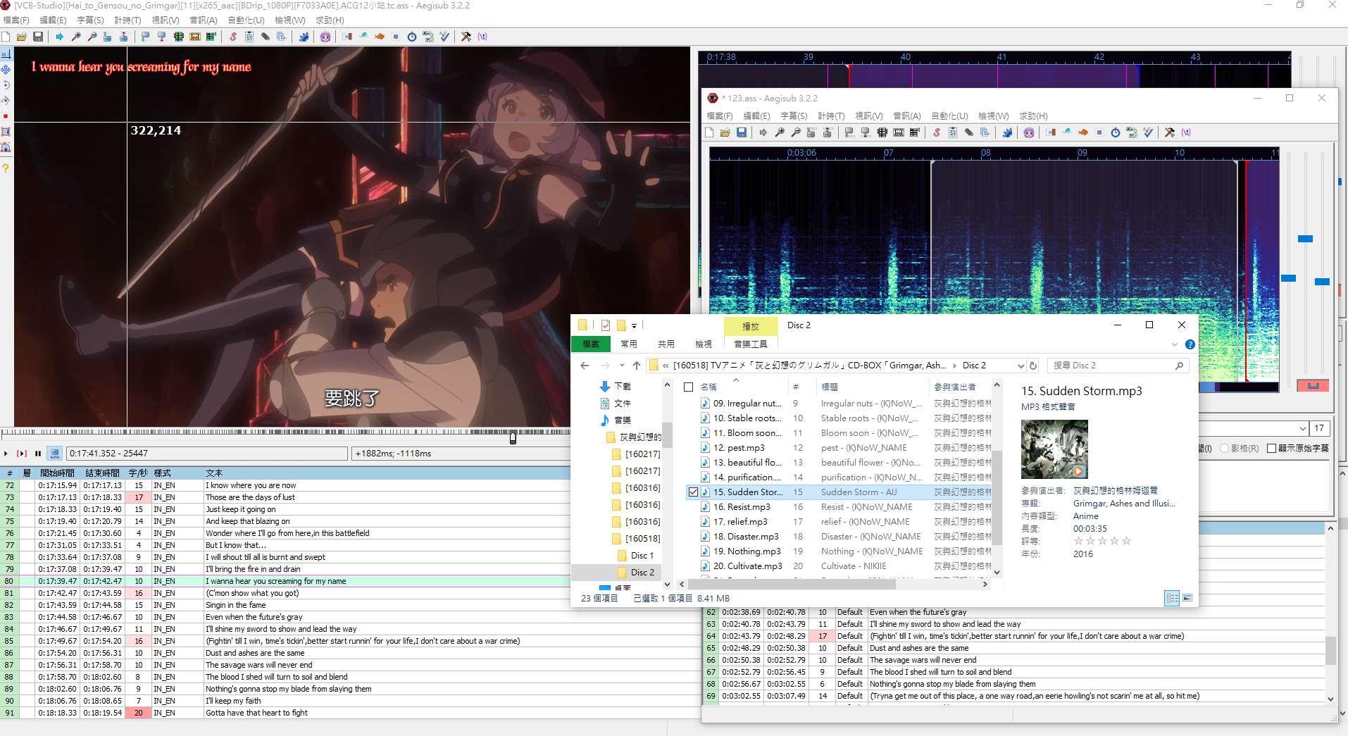Image resolution: width=1348 pixels, height=736 pixels.
Task: Toggle details view in Explorer status bar
Action: tap(1172, 598)
